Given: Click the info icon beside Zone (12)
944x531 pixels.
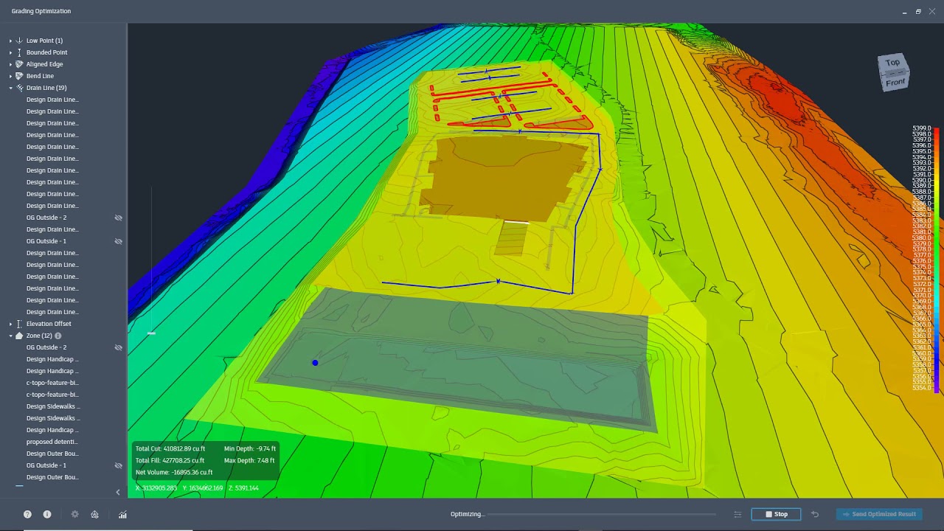Looking at the screenshot, I should (x=58, y=336).
